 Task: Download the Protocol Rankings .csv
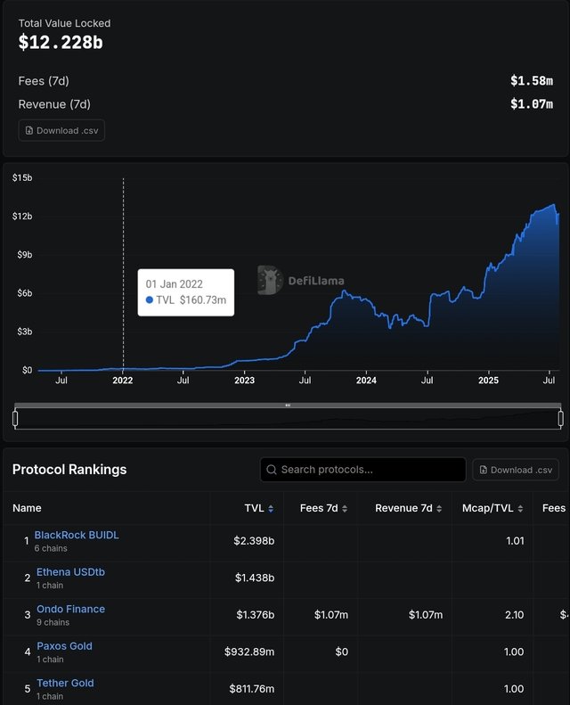(x=516, y=470)
